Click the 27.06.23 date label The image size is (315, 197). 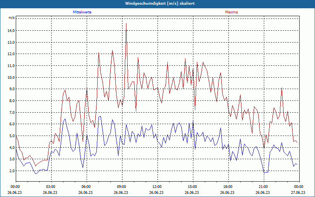coord(298,192)
